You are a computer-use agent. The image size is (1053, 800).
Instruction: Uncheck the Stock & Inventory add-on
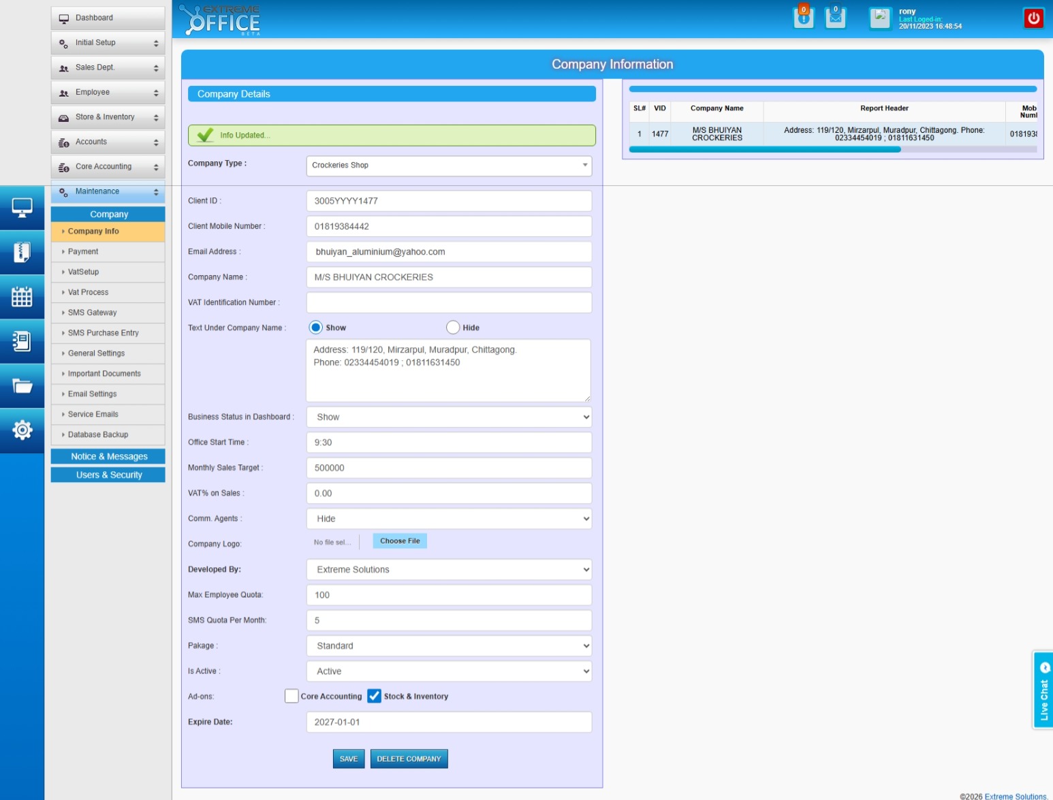coord(374,696)
